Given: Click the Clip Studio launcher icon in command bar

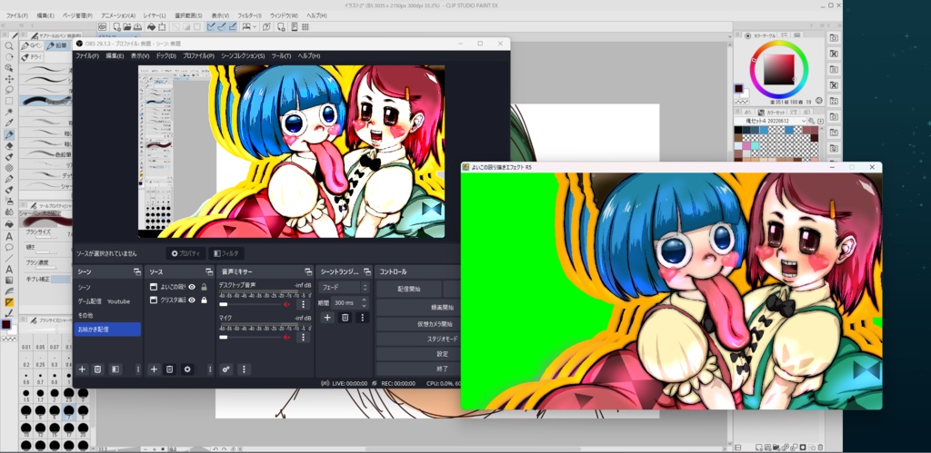Looking at the screenshot, I should click(102, 26).
